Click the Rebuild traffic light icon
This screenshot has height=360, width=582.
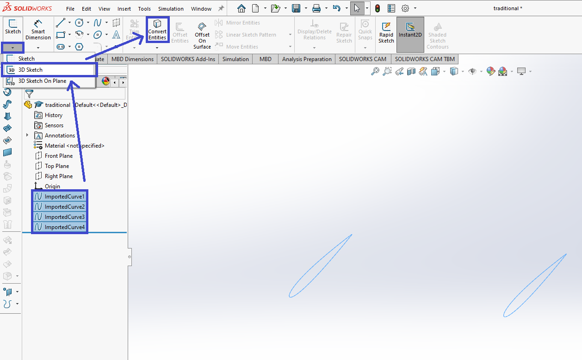point(378,8)
